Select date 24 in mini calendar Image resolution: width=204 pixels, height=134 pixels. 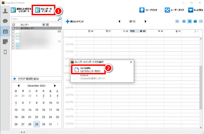click(x=50, y=117)
